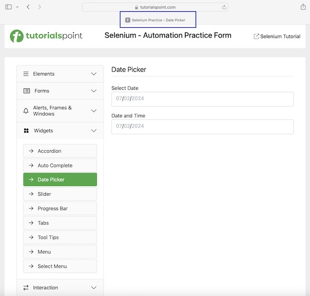Click the Elements hamburger icon in sidebar

26,74
